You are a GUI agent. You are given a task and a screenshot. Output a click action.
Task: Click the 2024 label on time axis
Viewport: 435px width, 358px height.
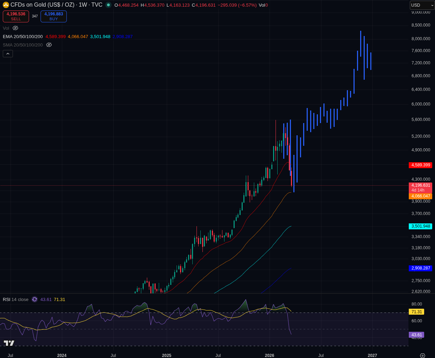point(62,355)
